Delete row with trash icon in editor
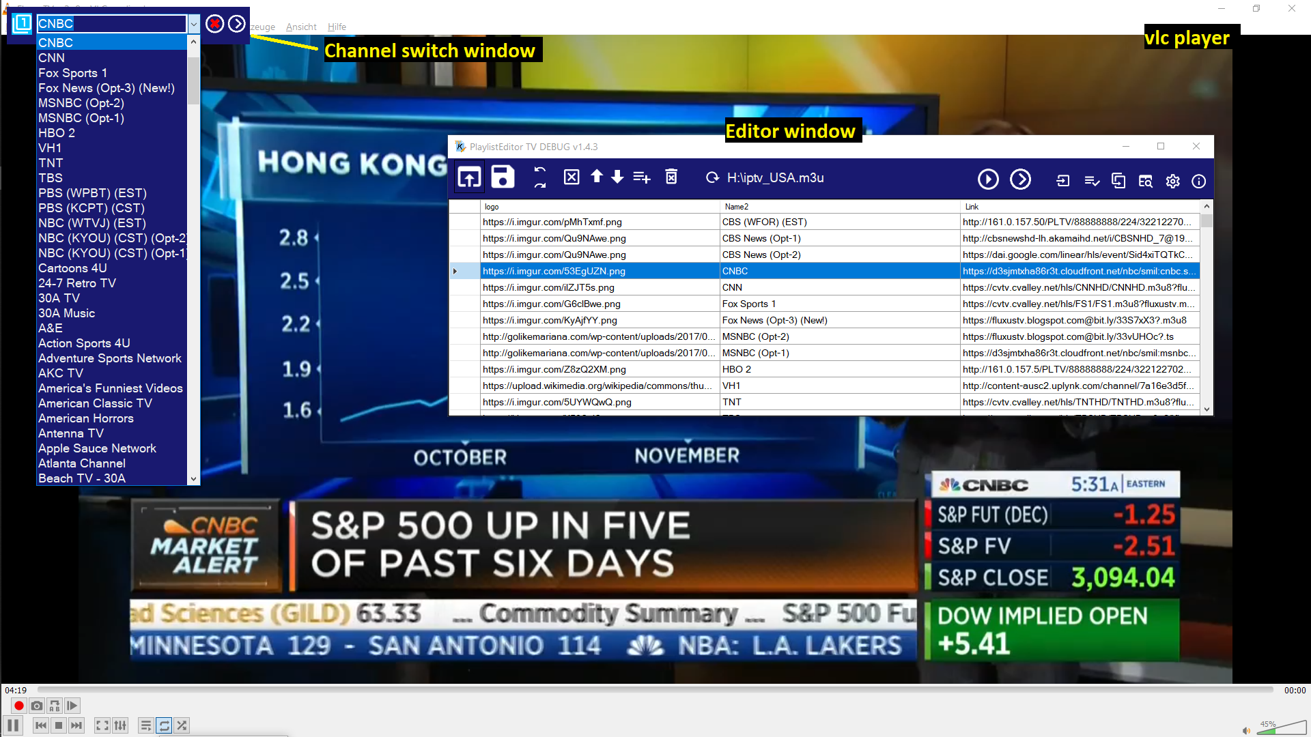Image resolution: width=1311 pixels, height=737 pixels. [x=671, y=177]
